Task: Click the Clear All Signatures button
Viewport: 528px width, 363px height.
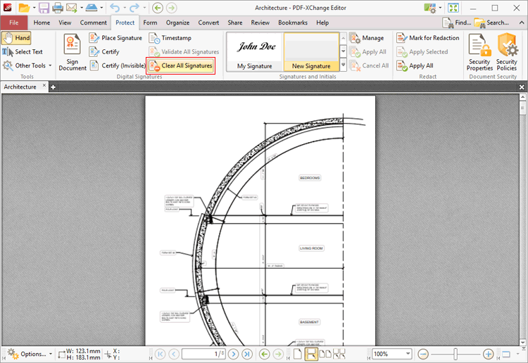Action: click(180, 65)
